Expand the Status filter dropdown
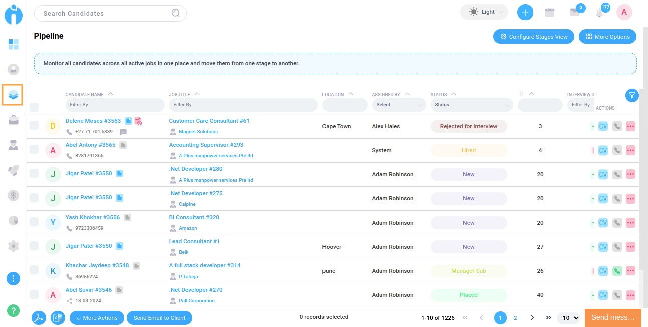This screenshot has height=327, width=648. point(471,105)
